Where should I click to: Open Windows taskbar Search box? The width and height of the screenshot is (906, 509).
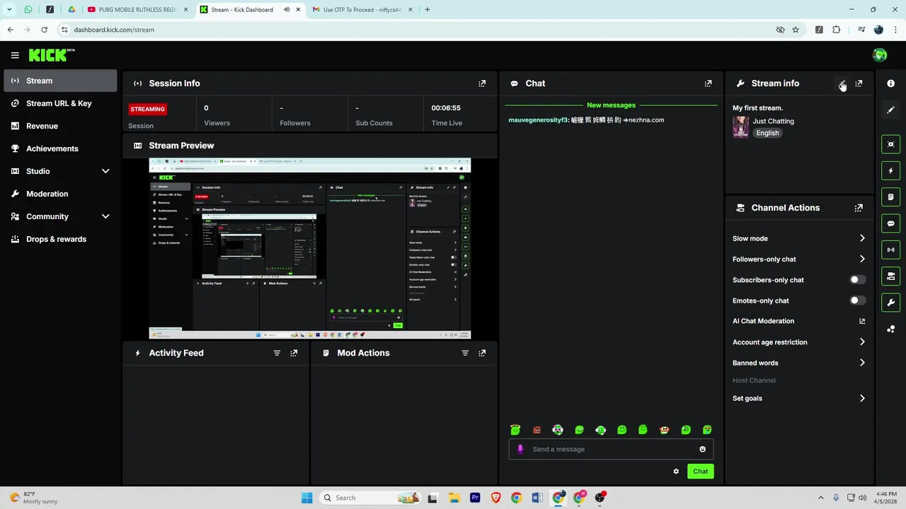tap(371, 498)
